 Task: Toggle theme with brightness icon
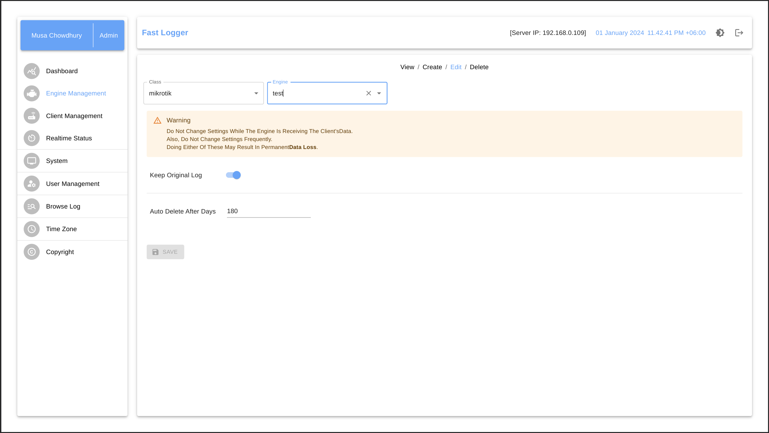[720, 33]
